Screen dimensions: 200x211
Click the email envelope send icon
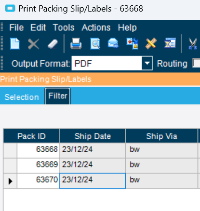point(113,43)
